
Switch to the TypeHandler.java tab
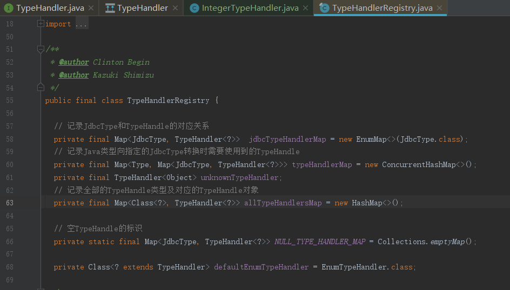click(x=49, y=8)
